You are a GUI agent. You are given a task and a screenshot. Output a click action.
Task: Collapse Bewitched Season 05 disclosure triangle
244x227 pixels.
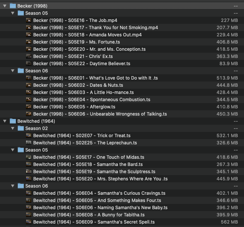point(12,150)
